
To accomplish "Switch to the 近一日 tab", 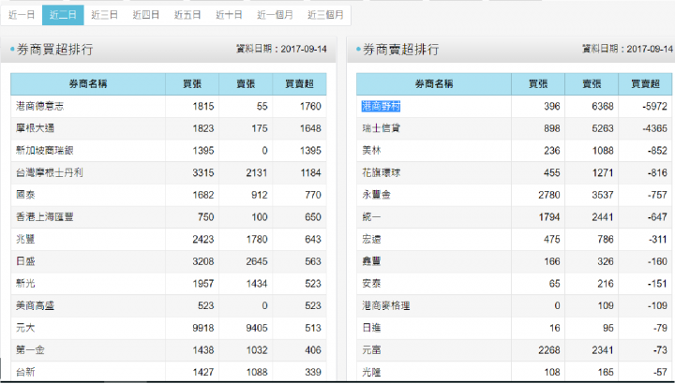I will pos(22,15).
